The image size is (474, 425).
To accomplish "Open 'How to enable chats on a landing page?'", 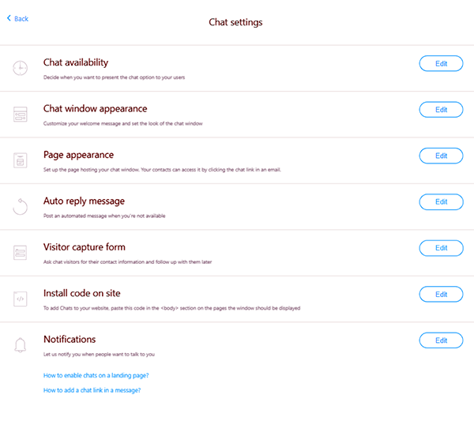I will coord(96,375).
